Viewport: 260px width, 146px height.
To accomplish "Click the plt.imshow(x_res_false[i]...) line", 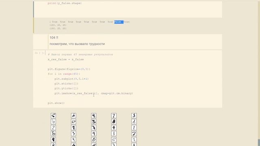I will (x=94, y=93).
